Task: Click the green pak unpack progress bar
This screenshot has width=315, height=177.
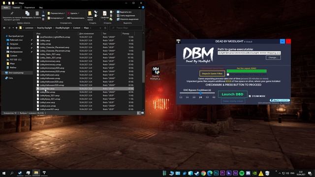Action: [x=247, y=71]
